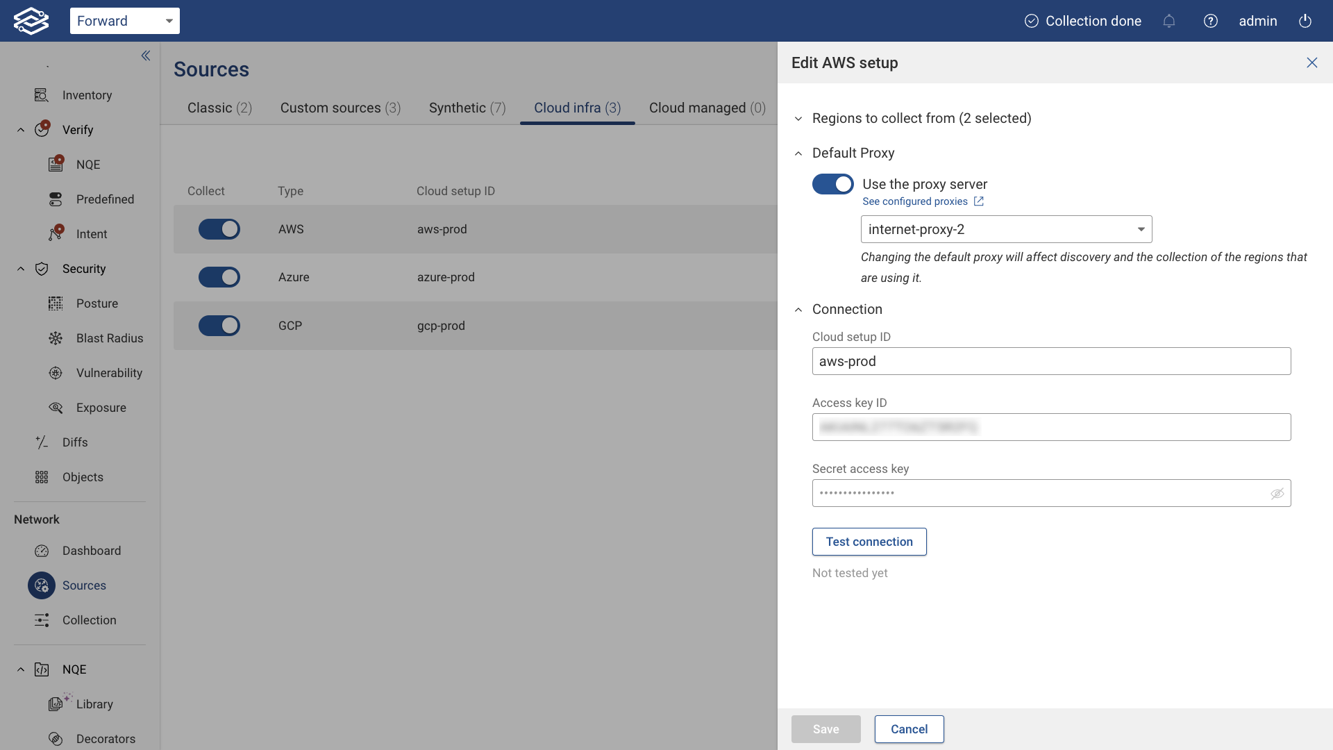The image size is (1333, 750).
Task: Disable Use the proxy server
Action: click(x=833, y=184)
